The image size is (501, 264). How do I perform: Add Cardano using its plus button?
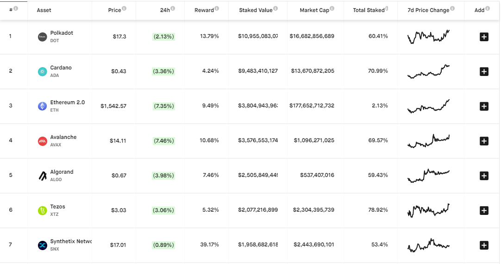click(484, 72)
